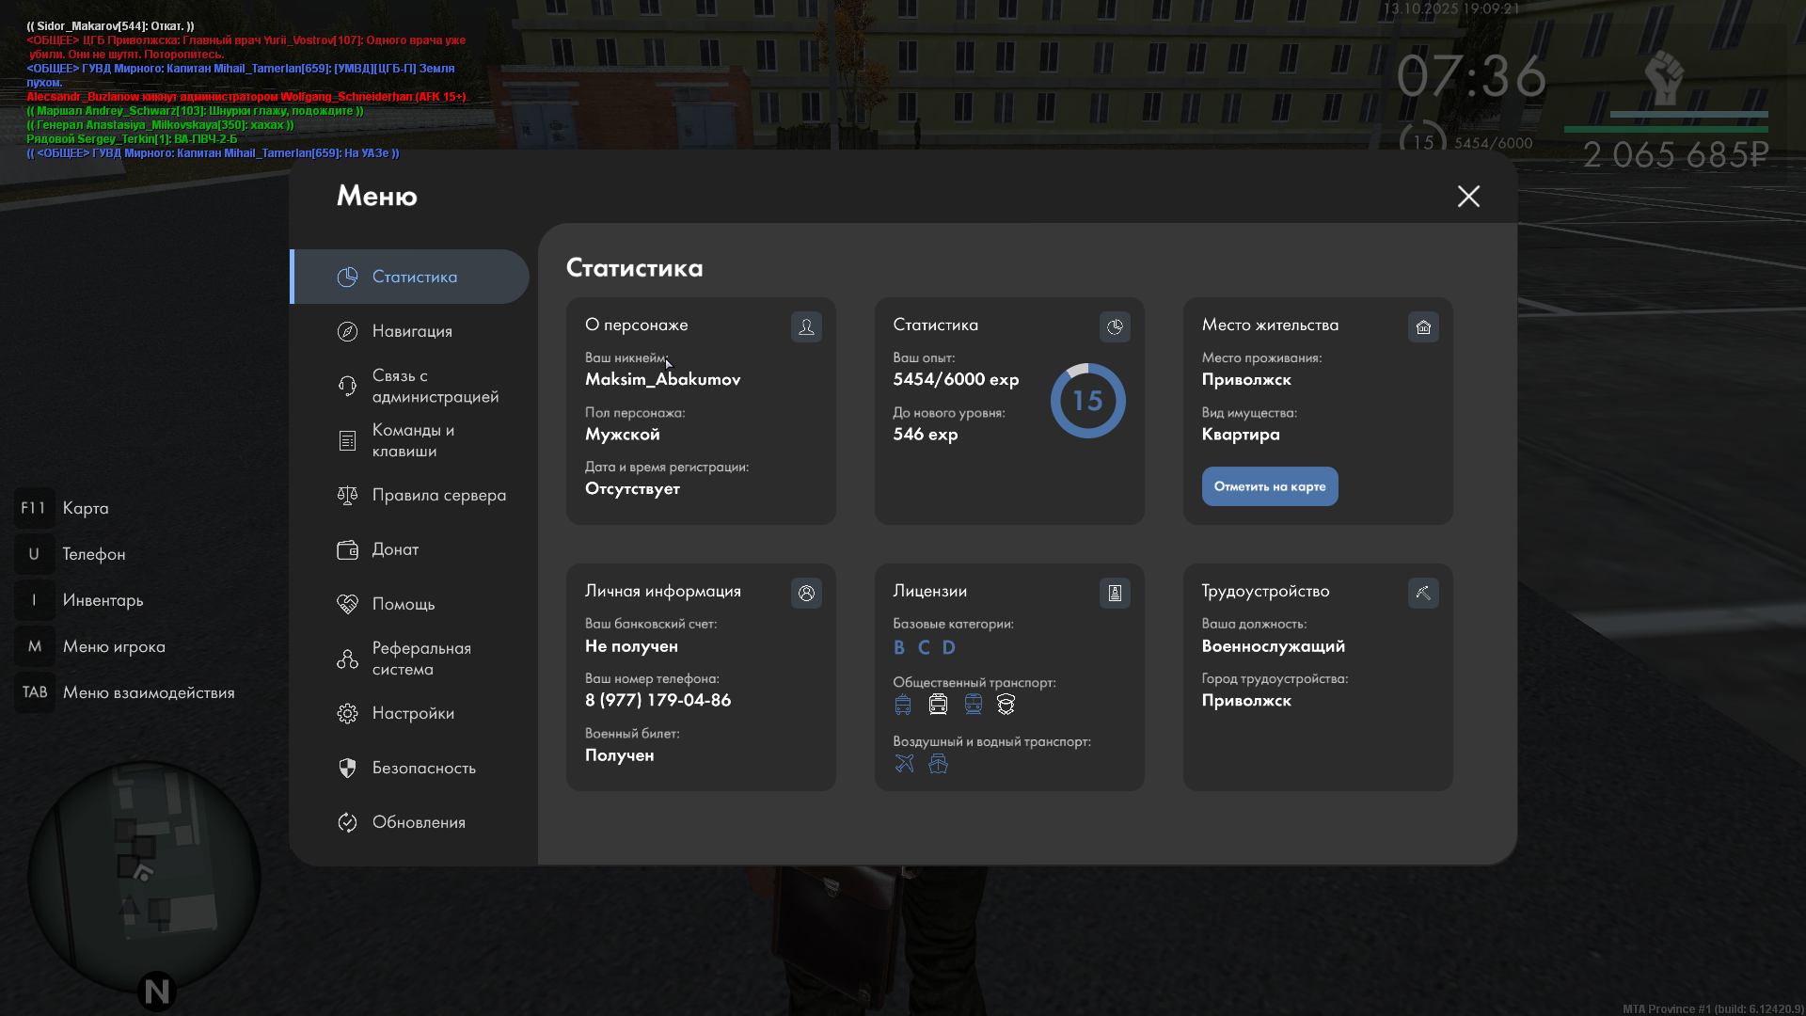Click the level 15 progress ring
1806x1016 pixels.
tap(1087, 401)
